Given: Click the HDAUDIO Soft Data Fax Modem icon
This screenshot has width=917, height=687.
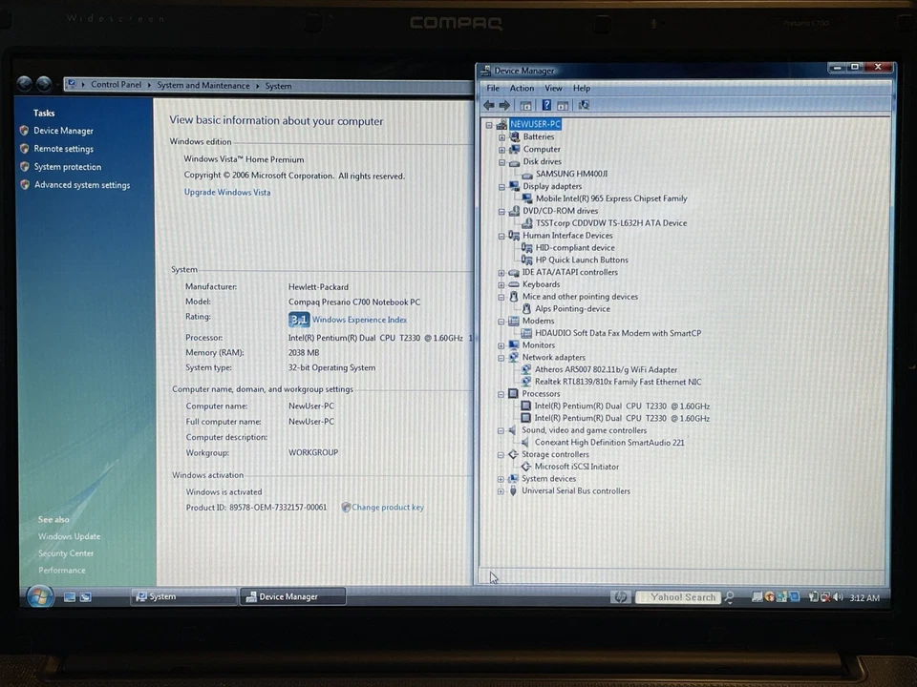Looking at the screenshot, I should [526, 333].
